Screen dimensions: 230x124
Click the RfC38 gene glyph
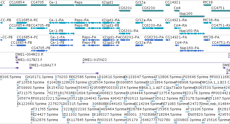coord(207,5)
